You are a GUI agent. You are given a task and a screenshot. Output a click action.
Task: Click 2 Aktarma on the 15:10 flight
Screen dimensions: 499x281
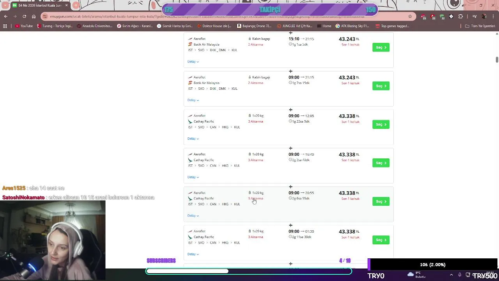[x=255, y=44]
